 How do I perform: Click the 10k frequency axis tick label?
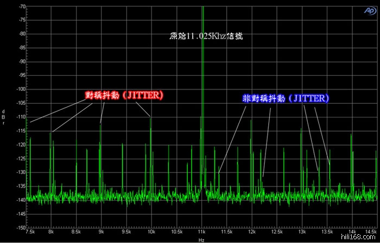tap(151, 232)
